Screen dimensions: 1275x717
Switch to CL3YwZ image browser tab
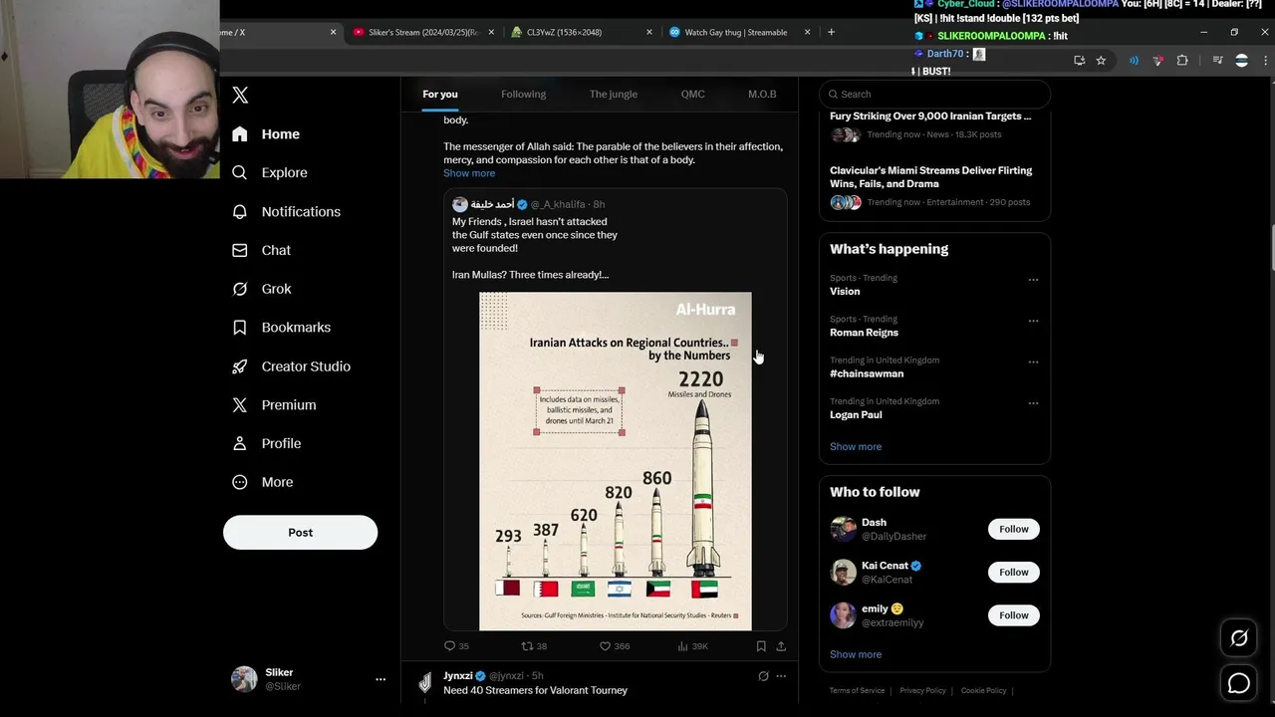click(582, 32)
